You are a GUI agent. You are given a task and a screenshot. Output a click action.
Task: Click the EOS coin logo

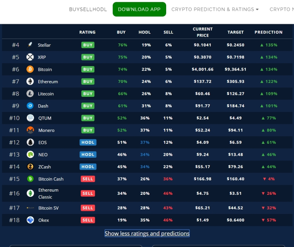pyautogui.click(x=30, y=142)
